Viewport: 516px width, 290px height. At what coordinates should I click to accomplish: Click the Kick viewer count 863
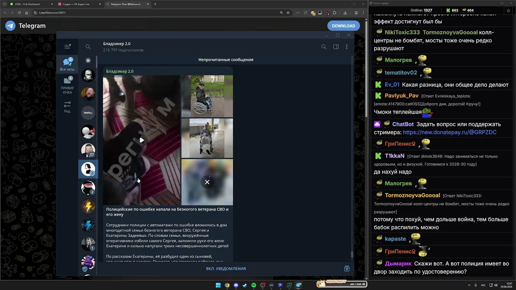point(452,10)
